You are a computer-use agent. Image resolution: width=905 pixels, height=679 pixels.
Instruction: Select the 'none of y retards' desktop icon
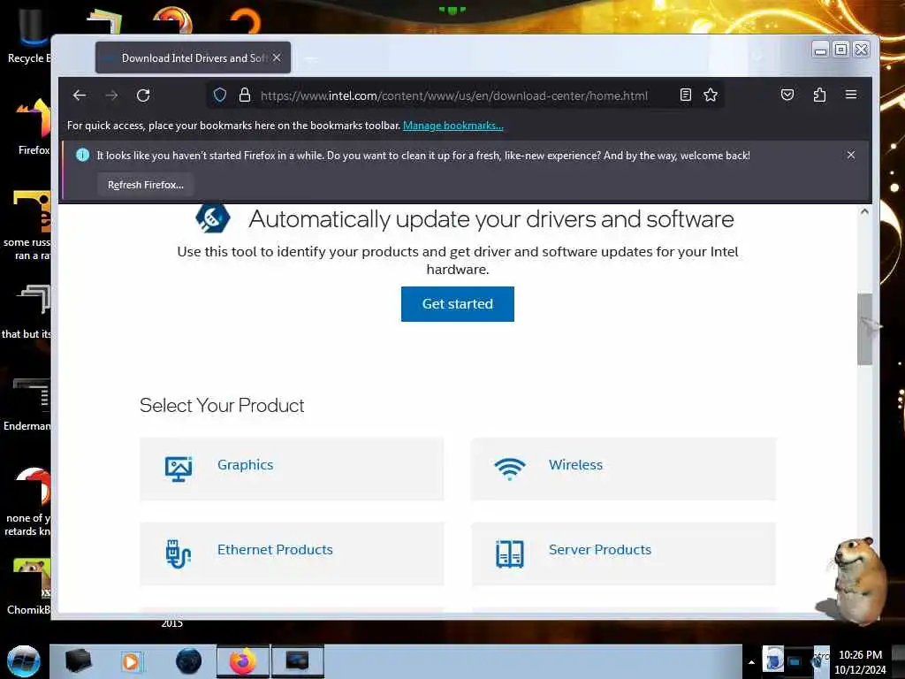click(x=27, y=501)
